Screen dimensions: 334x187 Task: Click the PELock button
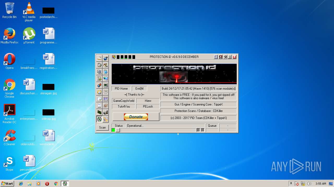pos(148,106)
